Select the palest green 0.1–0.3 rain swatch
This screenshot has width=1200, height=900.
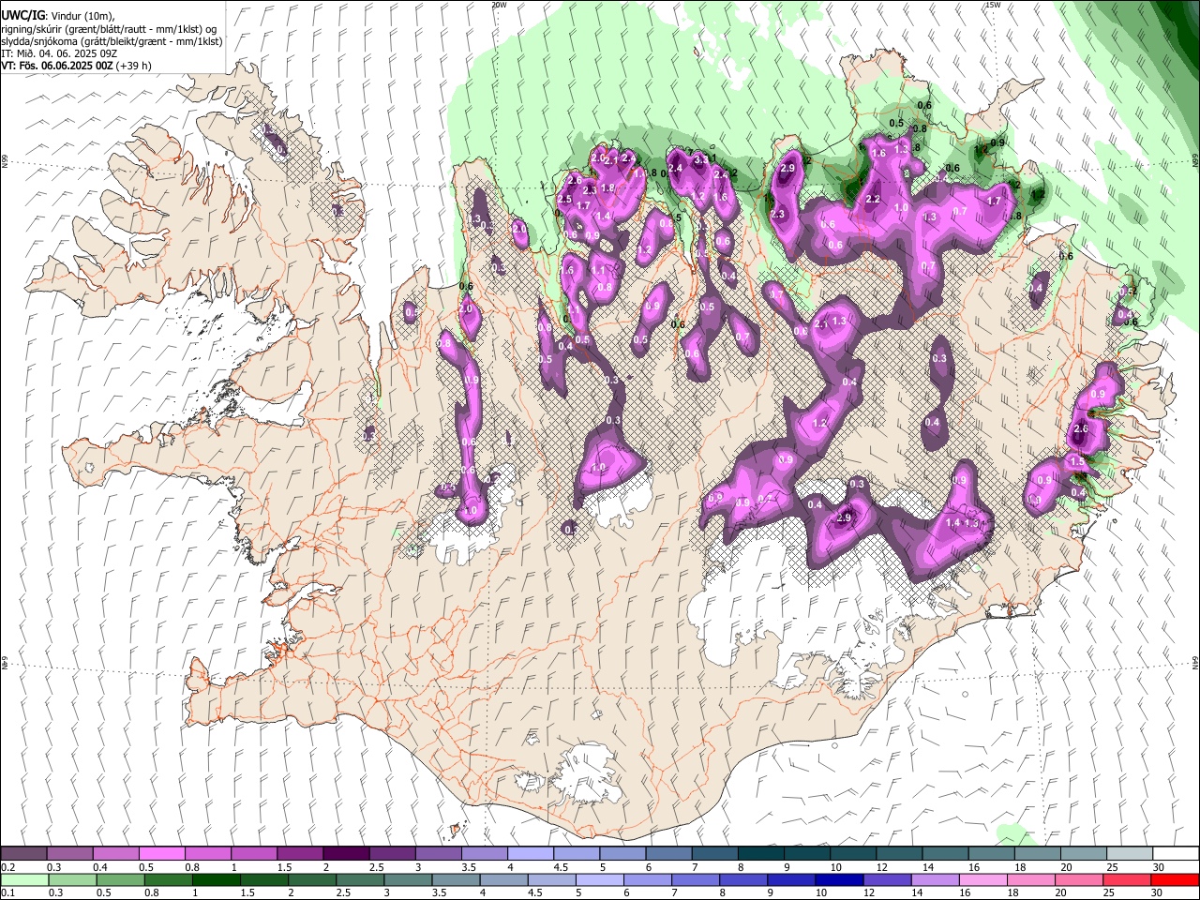(23, 879)
